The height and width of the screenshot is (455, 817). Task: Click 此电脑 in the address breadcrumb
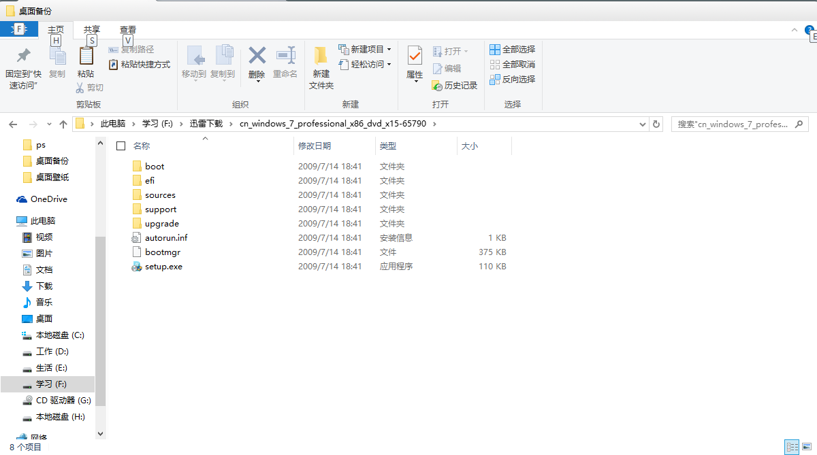(x=113, y=124)
